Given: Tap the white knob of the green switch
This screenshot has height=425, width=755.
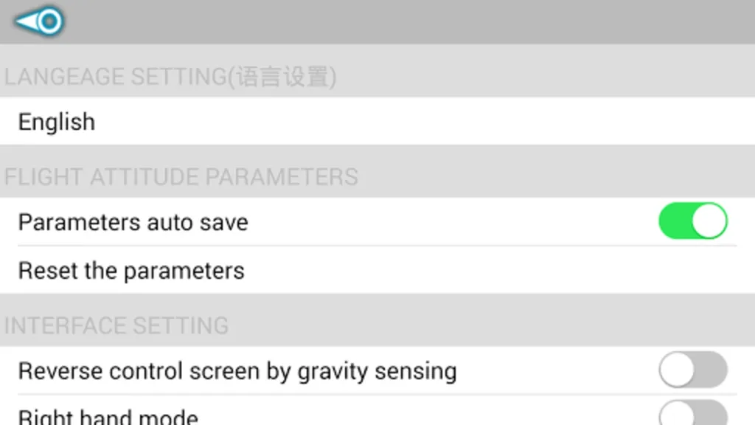Looking at the screenshot, I should [709, 221].
